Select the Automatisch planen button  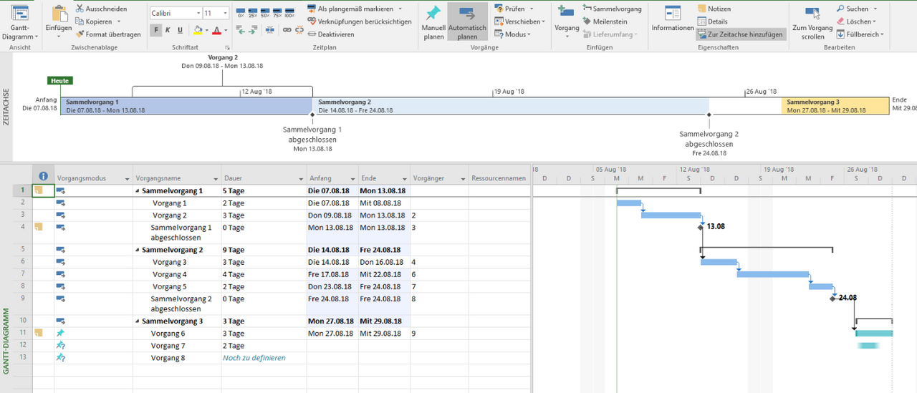[466, 21]
